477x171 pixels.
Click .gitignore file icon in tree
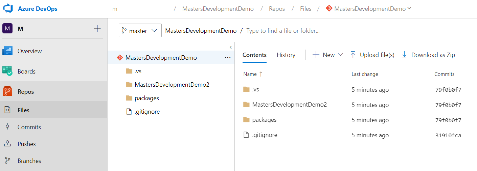pos(129,112)
